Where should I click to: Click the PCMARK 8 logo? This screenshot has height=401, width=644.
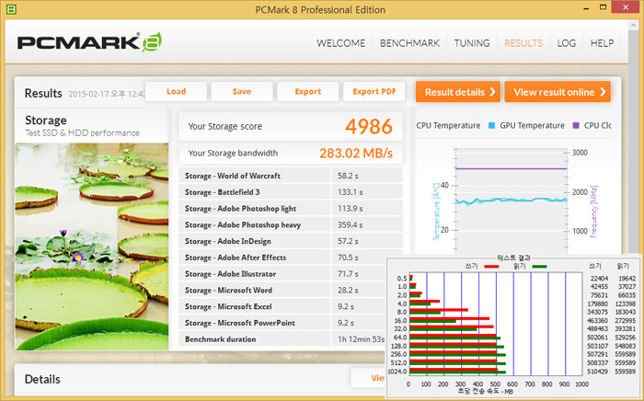tap(89, 42)
